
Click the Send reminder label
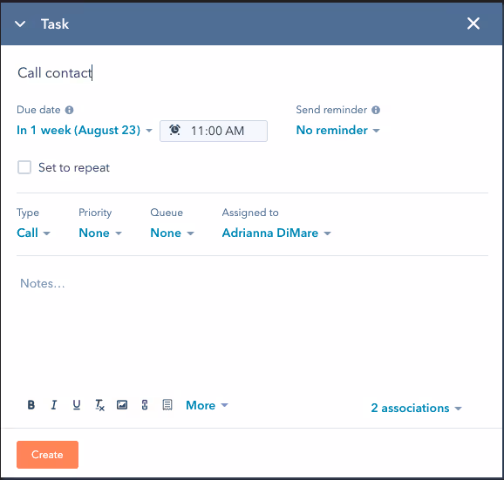click(x=331, y=110)
